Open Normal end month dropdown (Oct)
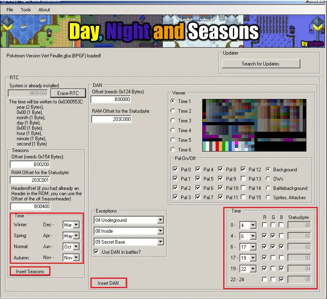327x299 pixels. click(76, 246)
